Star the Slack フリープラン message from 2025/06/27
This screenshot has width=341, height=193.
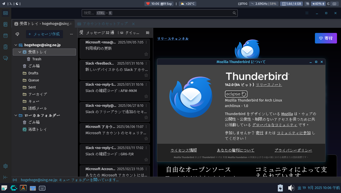pos(146,117)
